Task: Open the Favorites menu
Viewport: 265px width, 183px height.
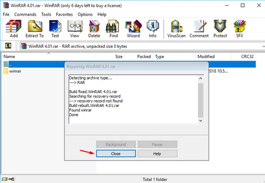Action: click(x=64, y=15)
